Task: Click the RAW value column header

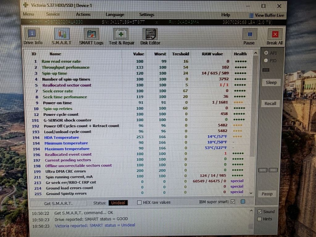Action: pyautogui.click(x=212, y=54)
